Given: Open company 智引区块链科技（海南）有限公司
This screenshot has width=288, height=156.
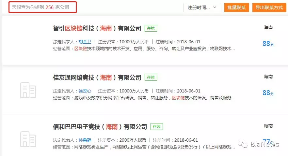Looking at the screenshot, I should pos(97,28).
